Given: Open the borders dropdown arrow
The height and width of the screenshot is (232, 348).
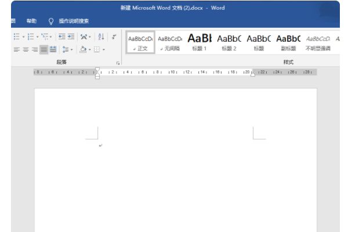Looking at the screenshot, I should 104,49.
